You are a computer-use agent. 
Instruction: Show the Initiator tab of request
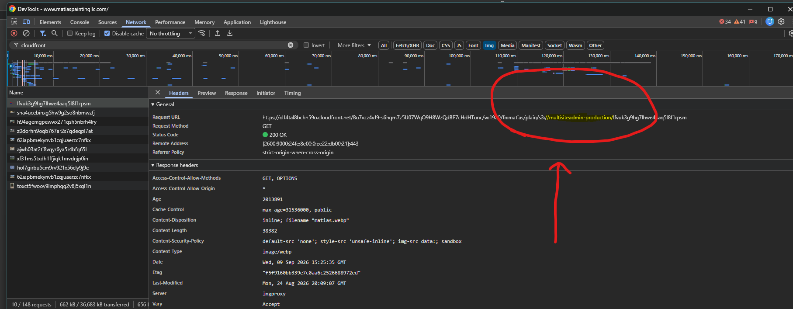(266, 93)
